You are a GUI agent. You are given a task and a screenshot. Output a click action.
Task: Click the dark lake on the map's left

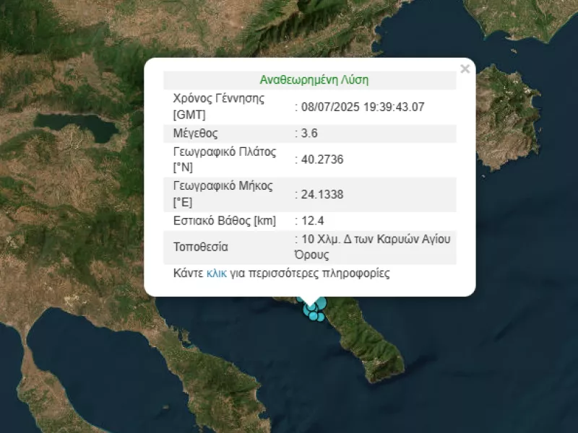pos(76,126)
